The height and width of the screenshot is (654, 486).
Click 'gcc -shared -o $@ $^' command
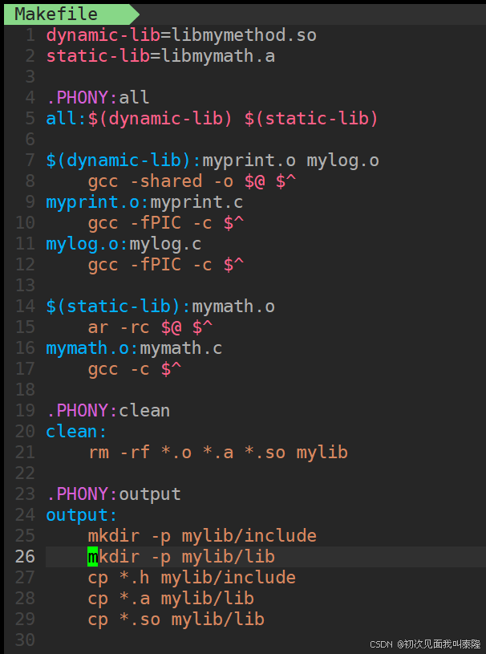tap(192, 181)
